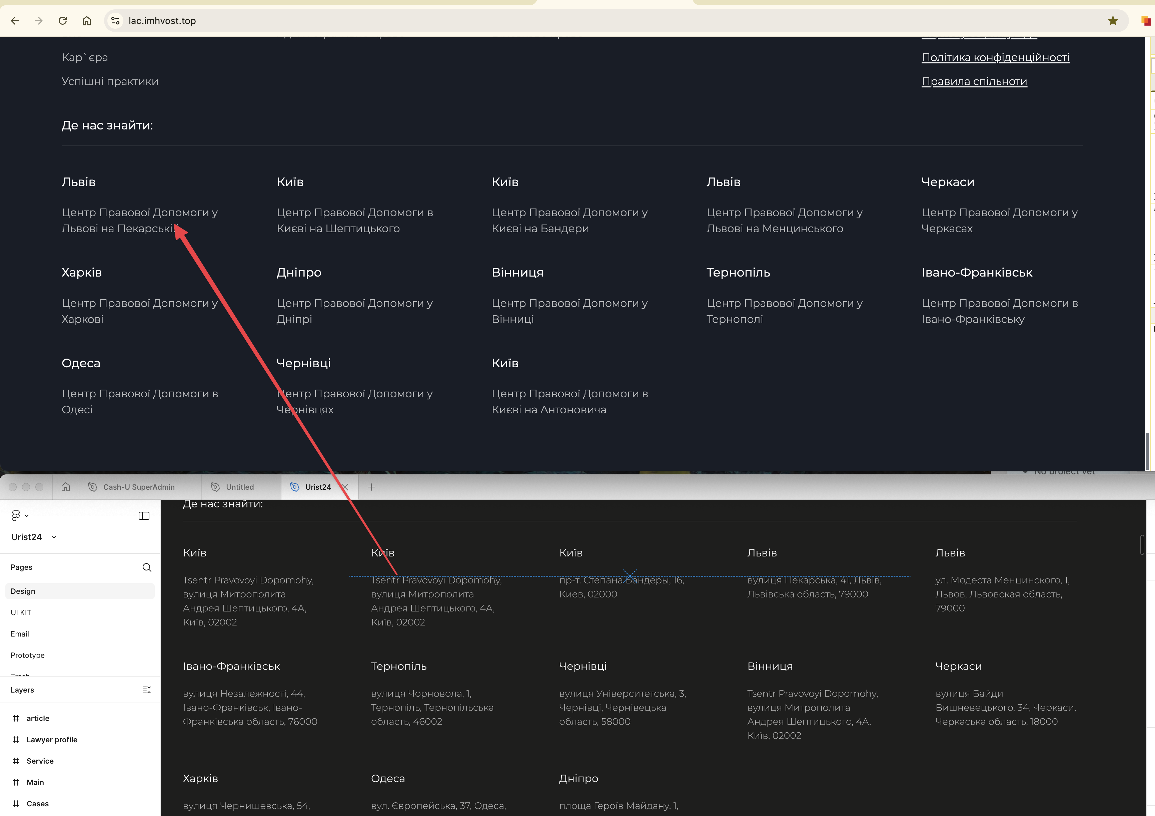The image size is (1155, 816).
Task: Toggle the sidebar panel icon in Figma
Action: 144,515
